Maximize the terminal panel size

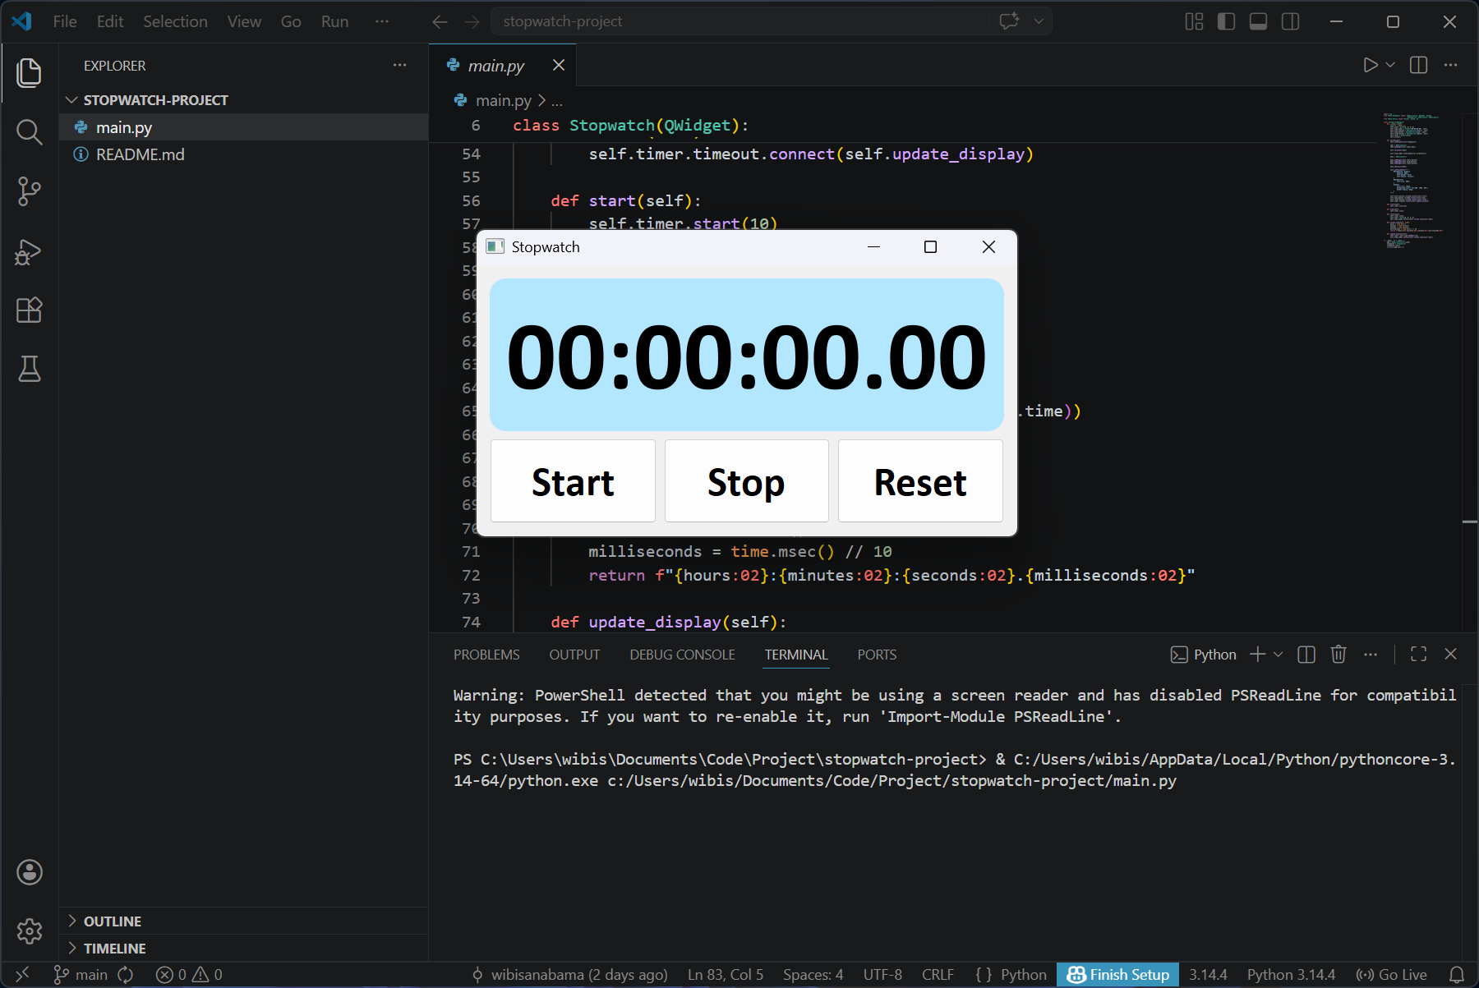(1418, 655)
